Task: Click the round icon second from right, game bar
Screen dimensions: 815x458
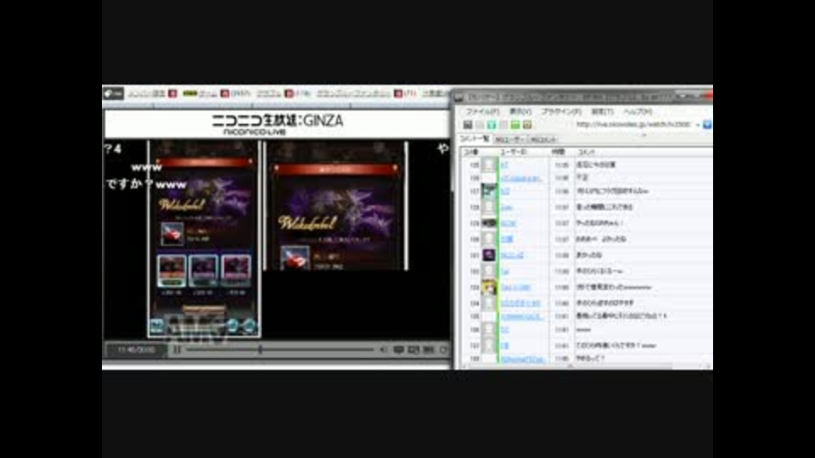Action: point(233,326)
